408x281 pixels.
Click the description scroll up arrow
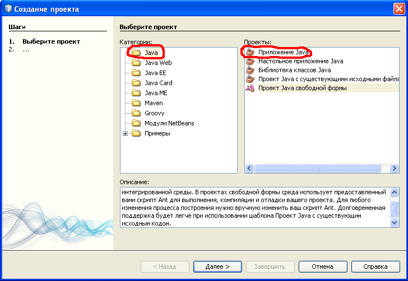tap(394, 193)
